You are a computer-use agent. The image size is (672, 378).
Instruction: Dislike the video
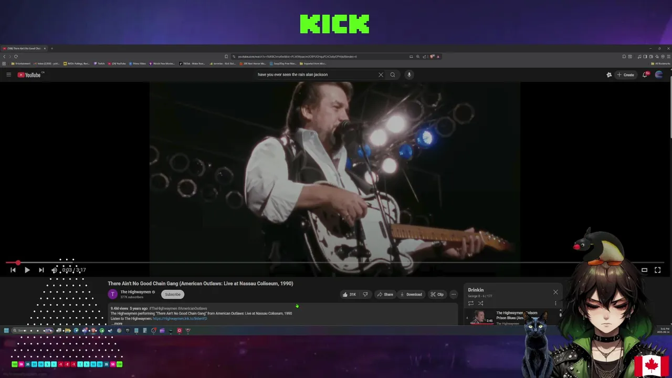(x=365, y=295)
